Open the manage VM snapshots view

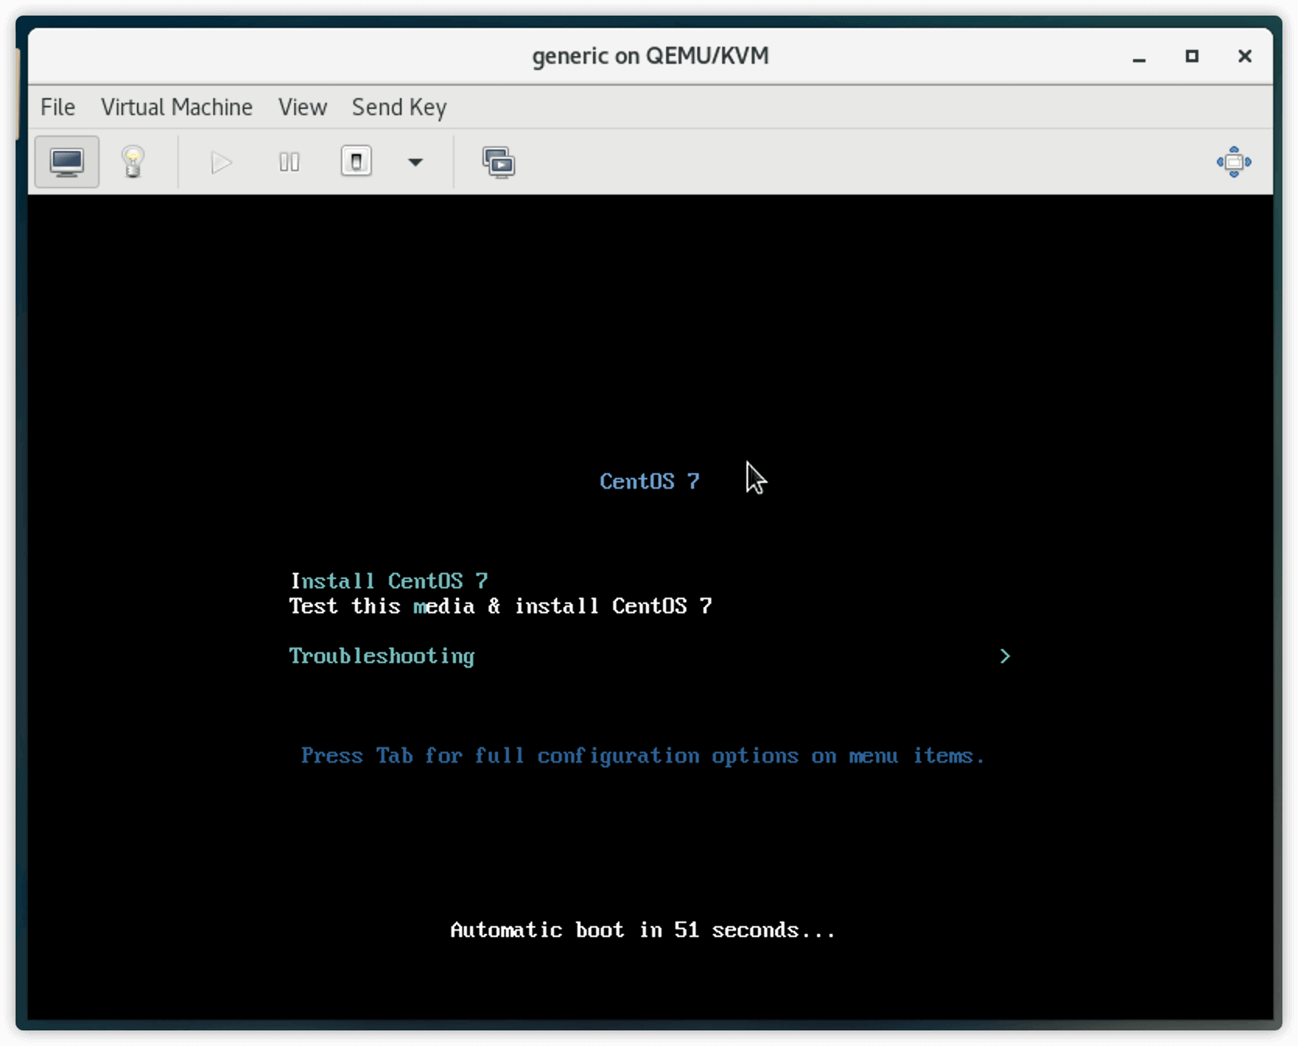pos(499,162)
